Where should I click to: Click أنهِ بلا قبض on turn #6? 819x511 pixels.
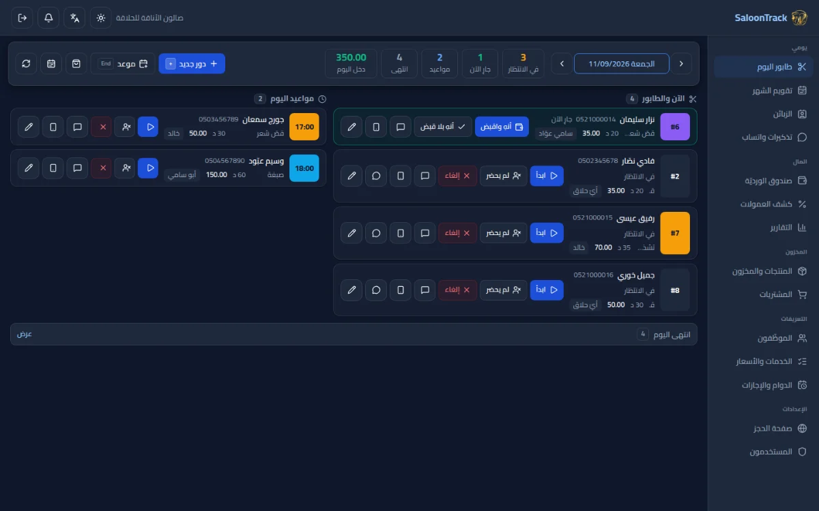[443, 127]
